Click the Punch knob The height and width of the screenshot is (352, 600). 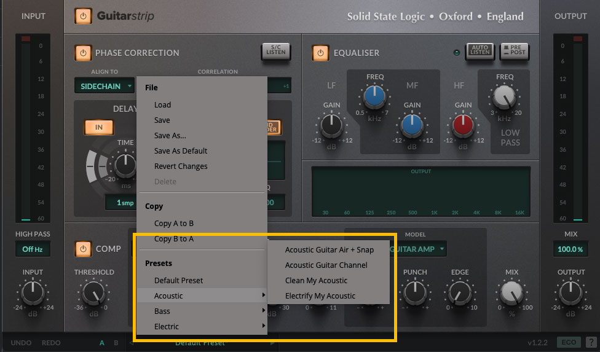coord(415,292)
